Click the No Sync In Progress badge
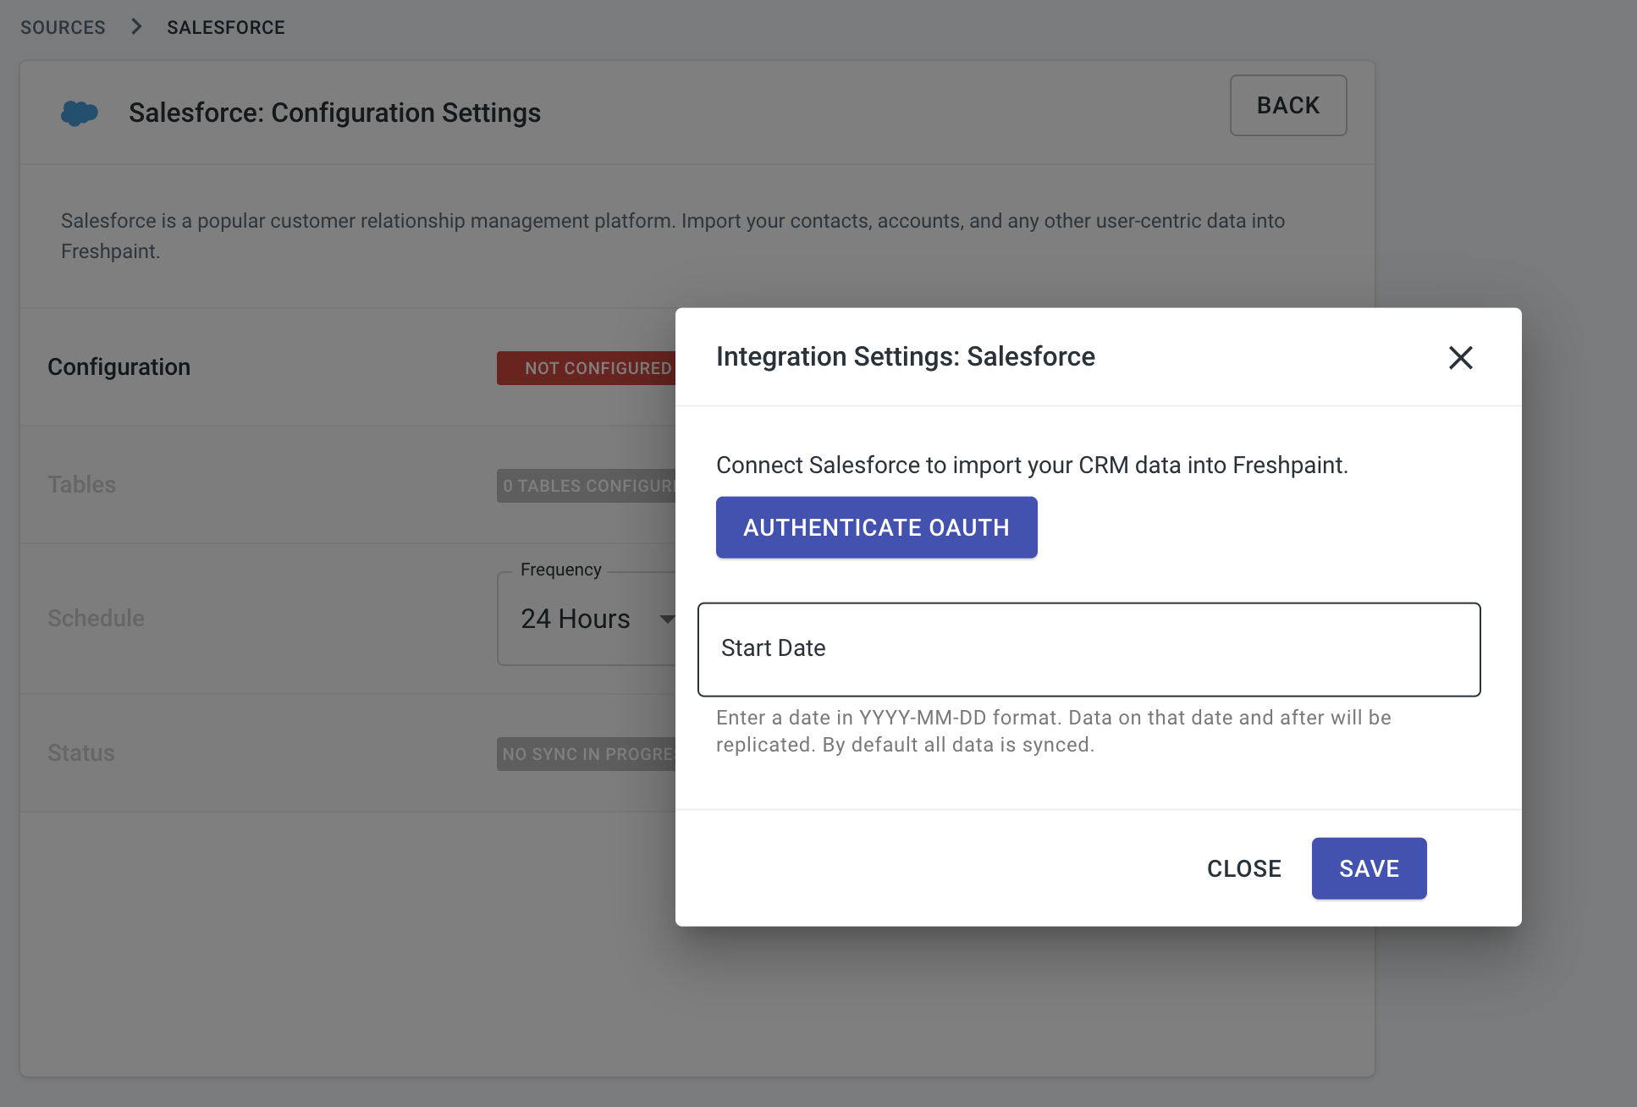Viewport: 1637px width, 1107px height. 587,754
